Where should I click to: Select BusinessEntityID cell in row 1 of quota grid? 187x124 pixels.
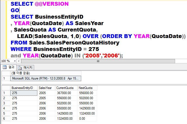pyautogui.click(x=24, y=93)
